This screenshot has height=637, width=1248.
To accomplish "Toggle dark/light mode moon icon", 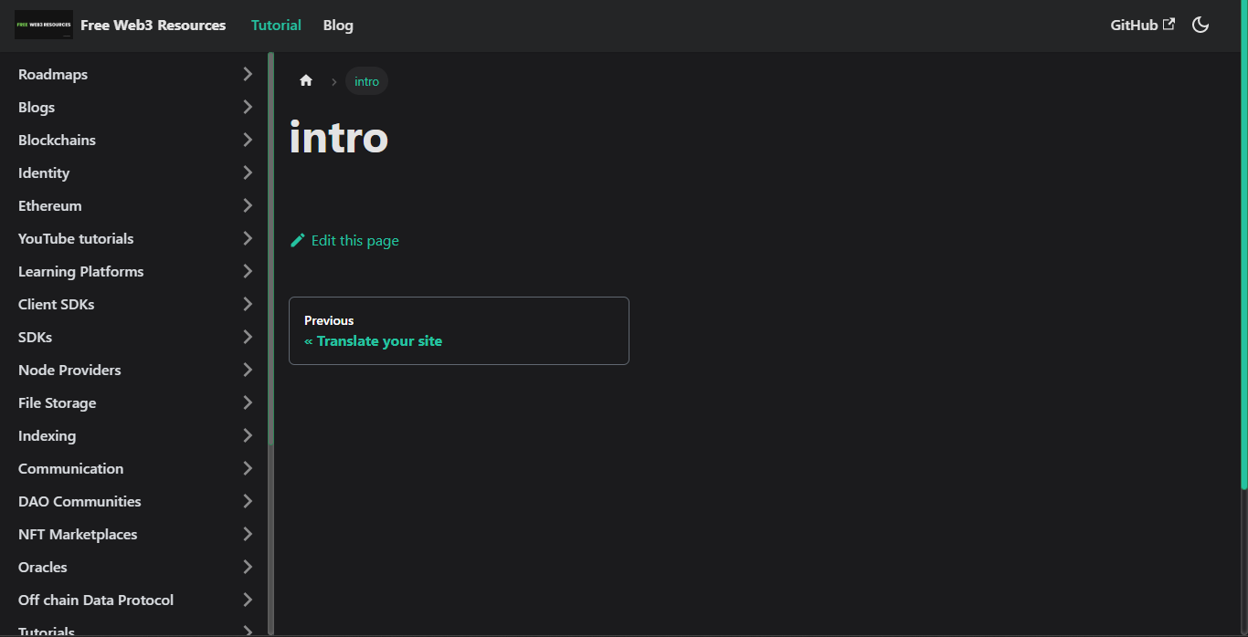I will [x=1200, y=26].
